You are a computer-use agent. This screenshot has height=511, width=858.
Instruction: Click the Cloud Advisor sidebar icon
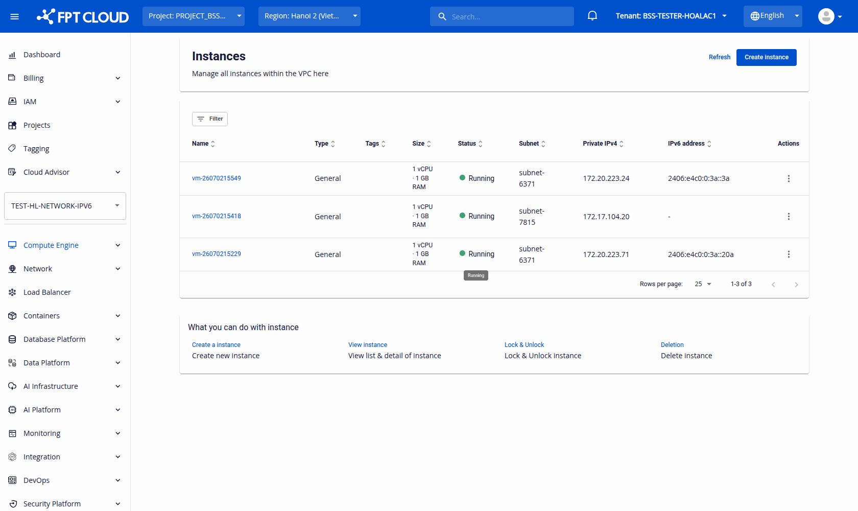pyautogui.click(x=12, y=172)
